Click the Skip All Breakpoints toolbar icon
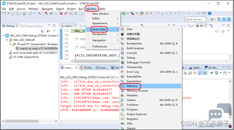Screen dimensions: 234x130 point(40,14)
